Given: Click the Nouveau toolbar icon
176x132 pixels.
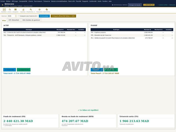Looking at the screenshot, I should [4, 10].
